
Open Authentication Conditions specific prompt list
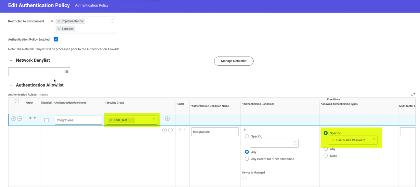click(295, 143)
